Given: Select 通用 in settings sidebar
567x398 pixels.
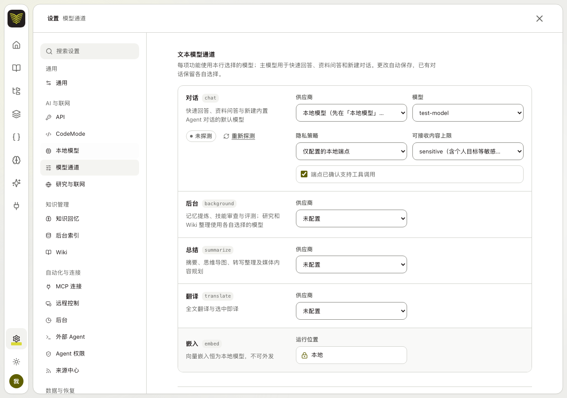Looking at the screenshot, I should point(89,83).
